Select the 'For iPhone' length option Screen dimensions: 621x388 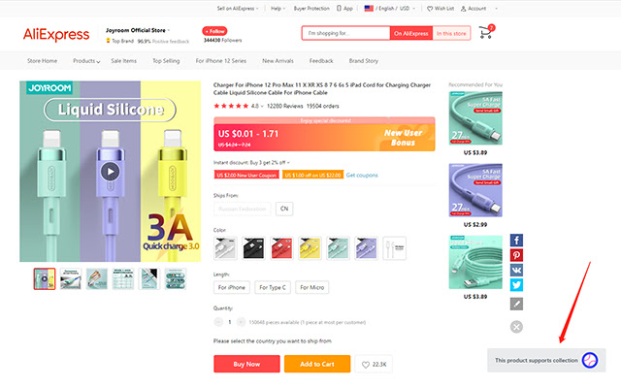click(x=233, y=287)
